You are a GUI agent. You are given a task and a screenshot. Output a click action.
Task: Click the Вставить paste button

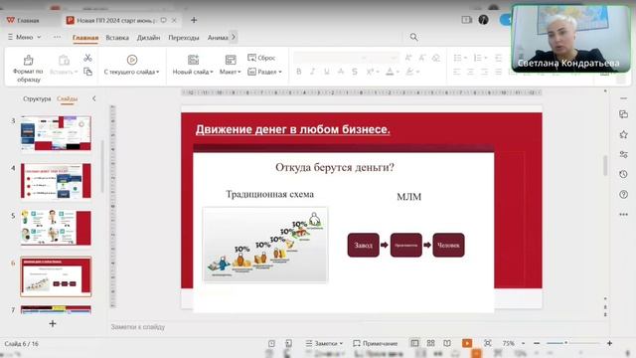click(64, 65)
